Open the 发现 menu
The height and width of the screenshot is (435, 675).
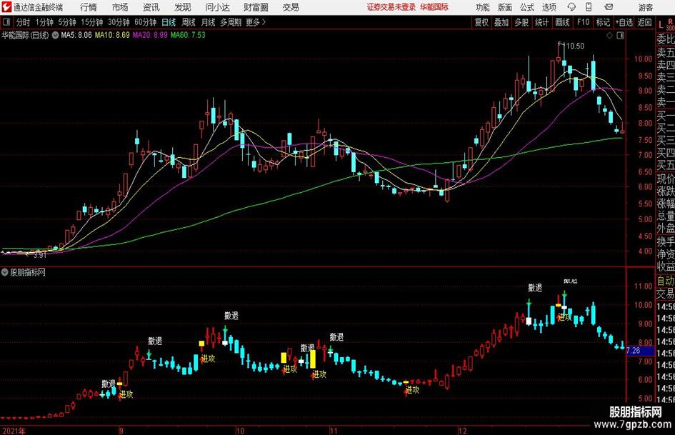[183, 7]
